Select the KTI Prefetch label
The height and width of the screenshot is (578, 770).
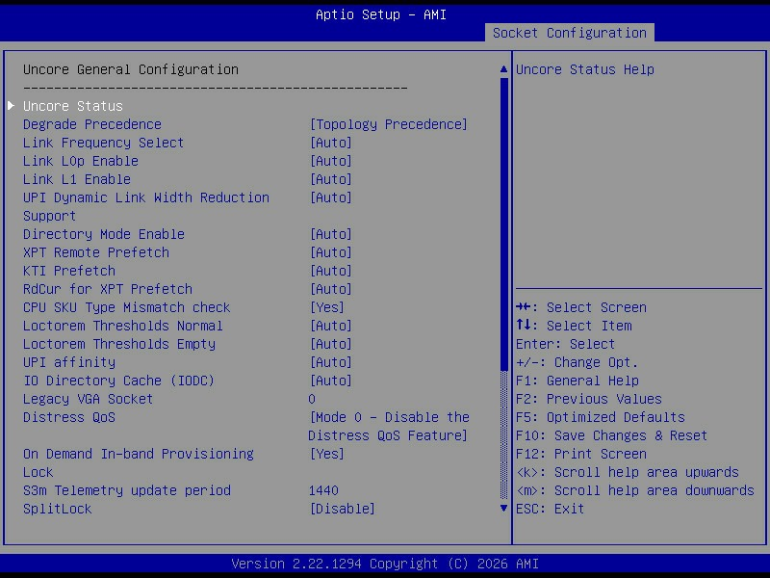69,271
